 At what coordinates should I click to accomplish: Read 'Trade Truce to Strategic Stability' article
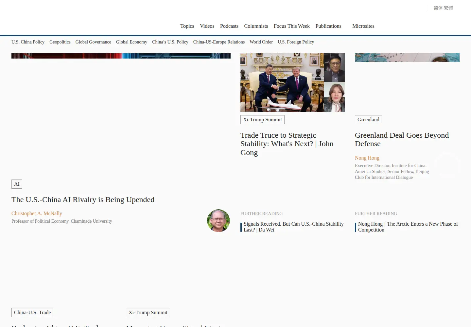click(287, 144)
